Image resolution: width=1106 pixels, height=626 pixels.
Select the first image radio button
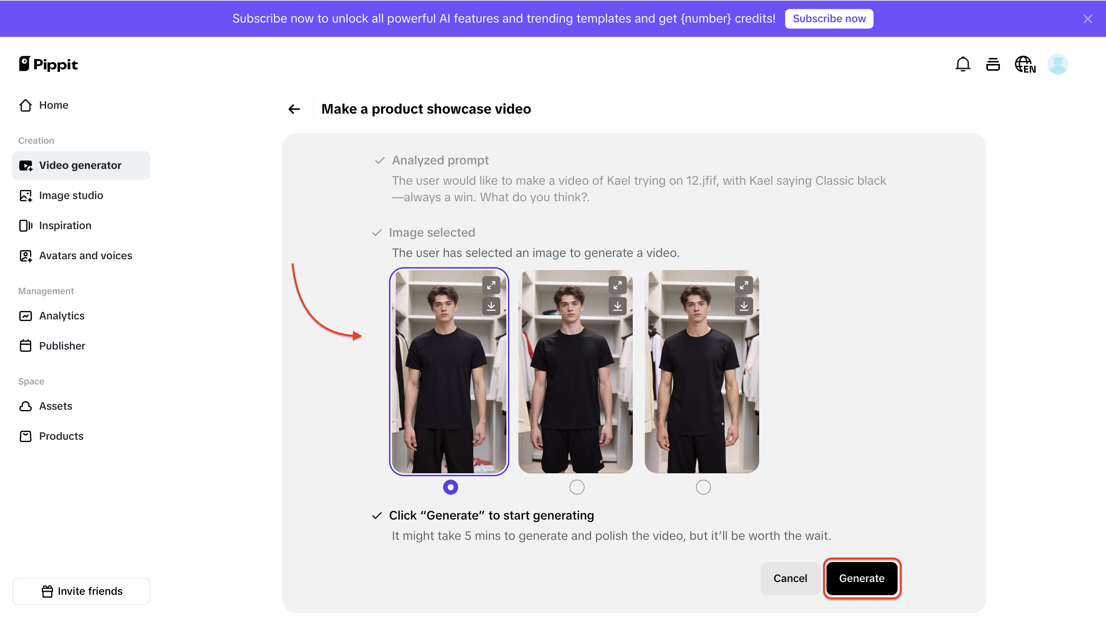coord(450,487)
